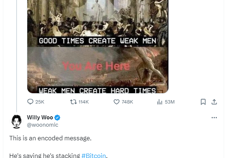Open the three-dot more menu on Willy Woo's post

(x=214, y=117)
